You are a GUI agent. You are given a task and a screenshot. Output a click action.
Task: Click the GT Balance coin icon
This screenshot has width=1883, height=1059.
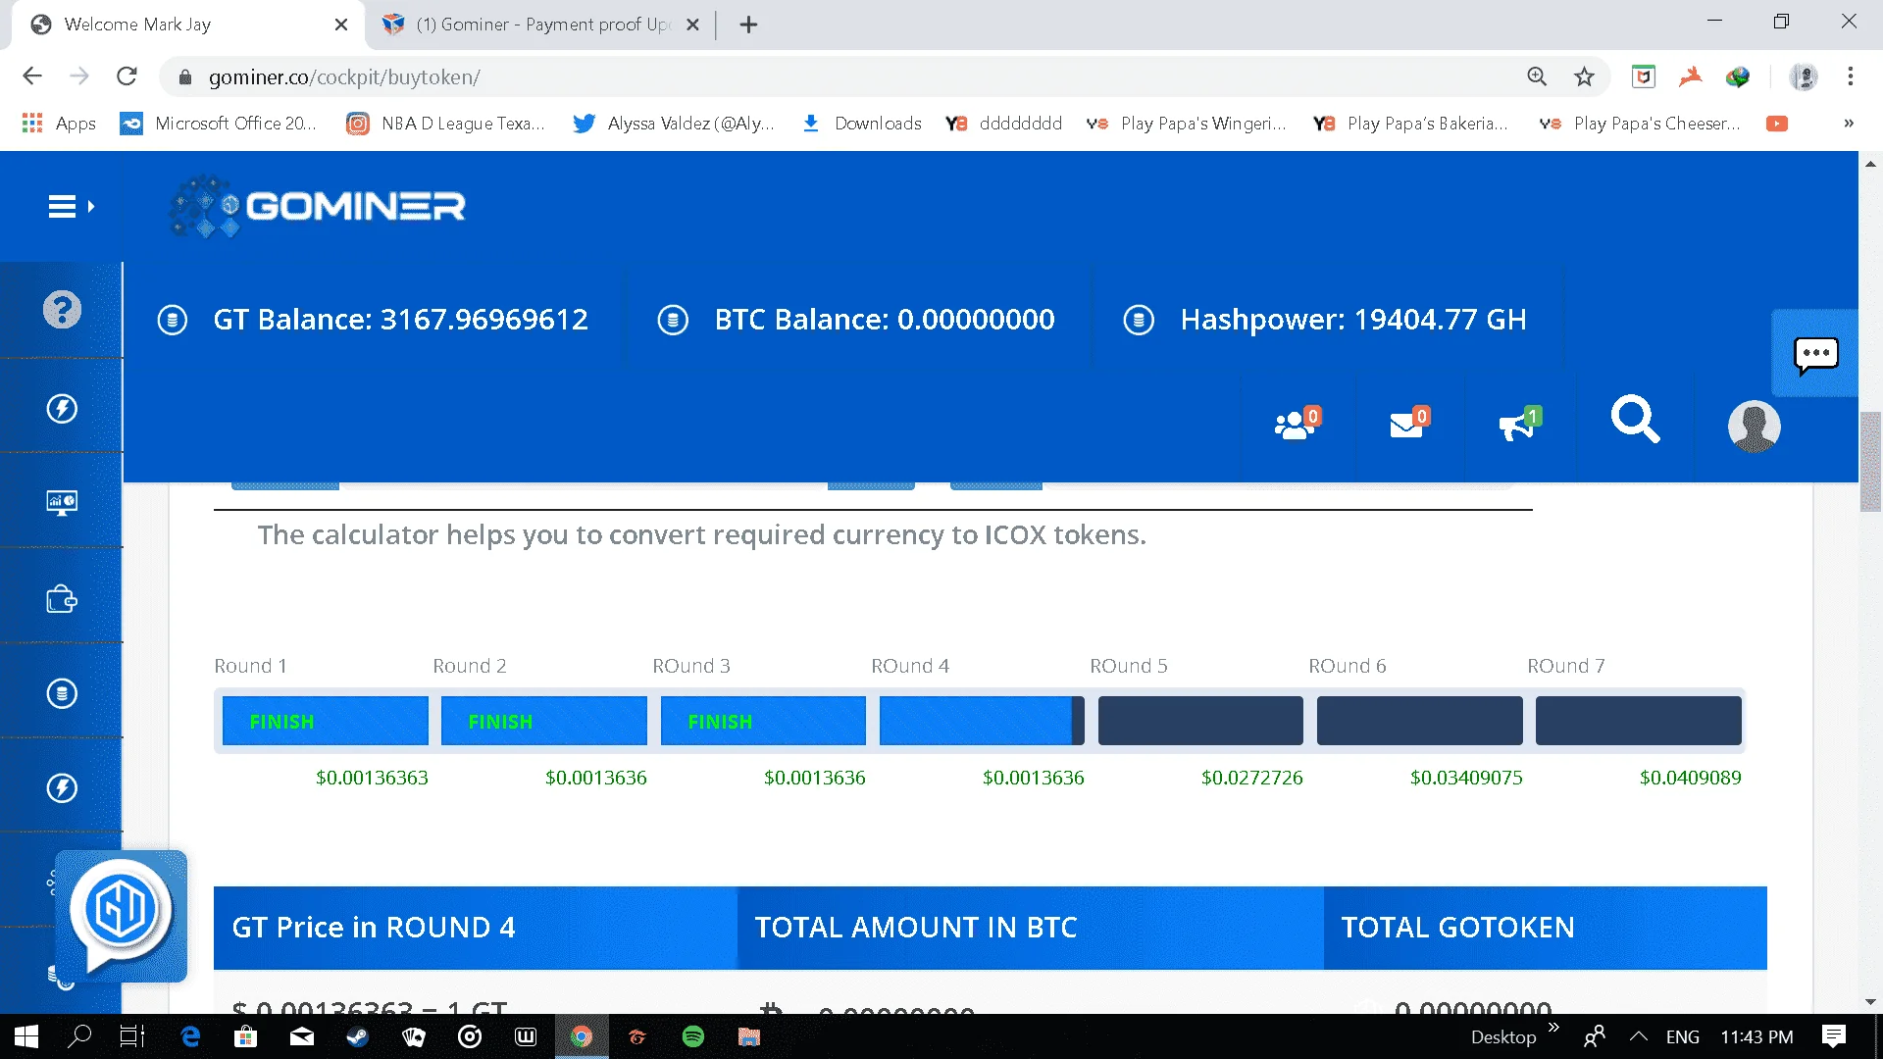click(173, 320)
